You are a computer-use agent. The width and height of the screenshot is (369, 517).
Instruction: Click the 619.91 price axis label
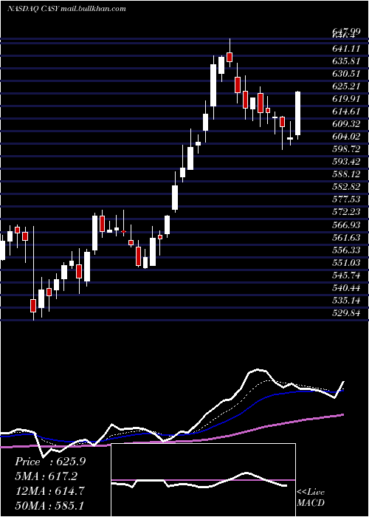click(x=348, y=99)
